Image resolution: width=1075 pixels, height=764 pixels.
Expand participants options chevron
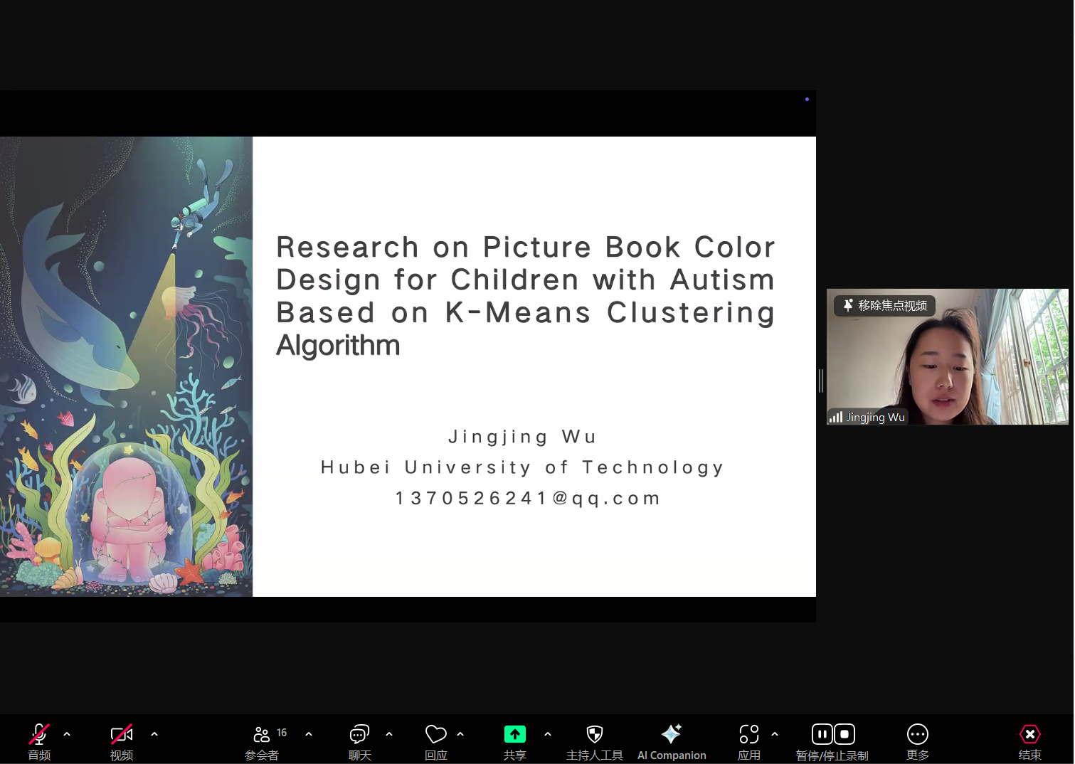tap(309, 733)
